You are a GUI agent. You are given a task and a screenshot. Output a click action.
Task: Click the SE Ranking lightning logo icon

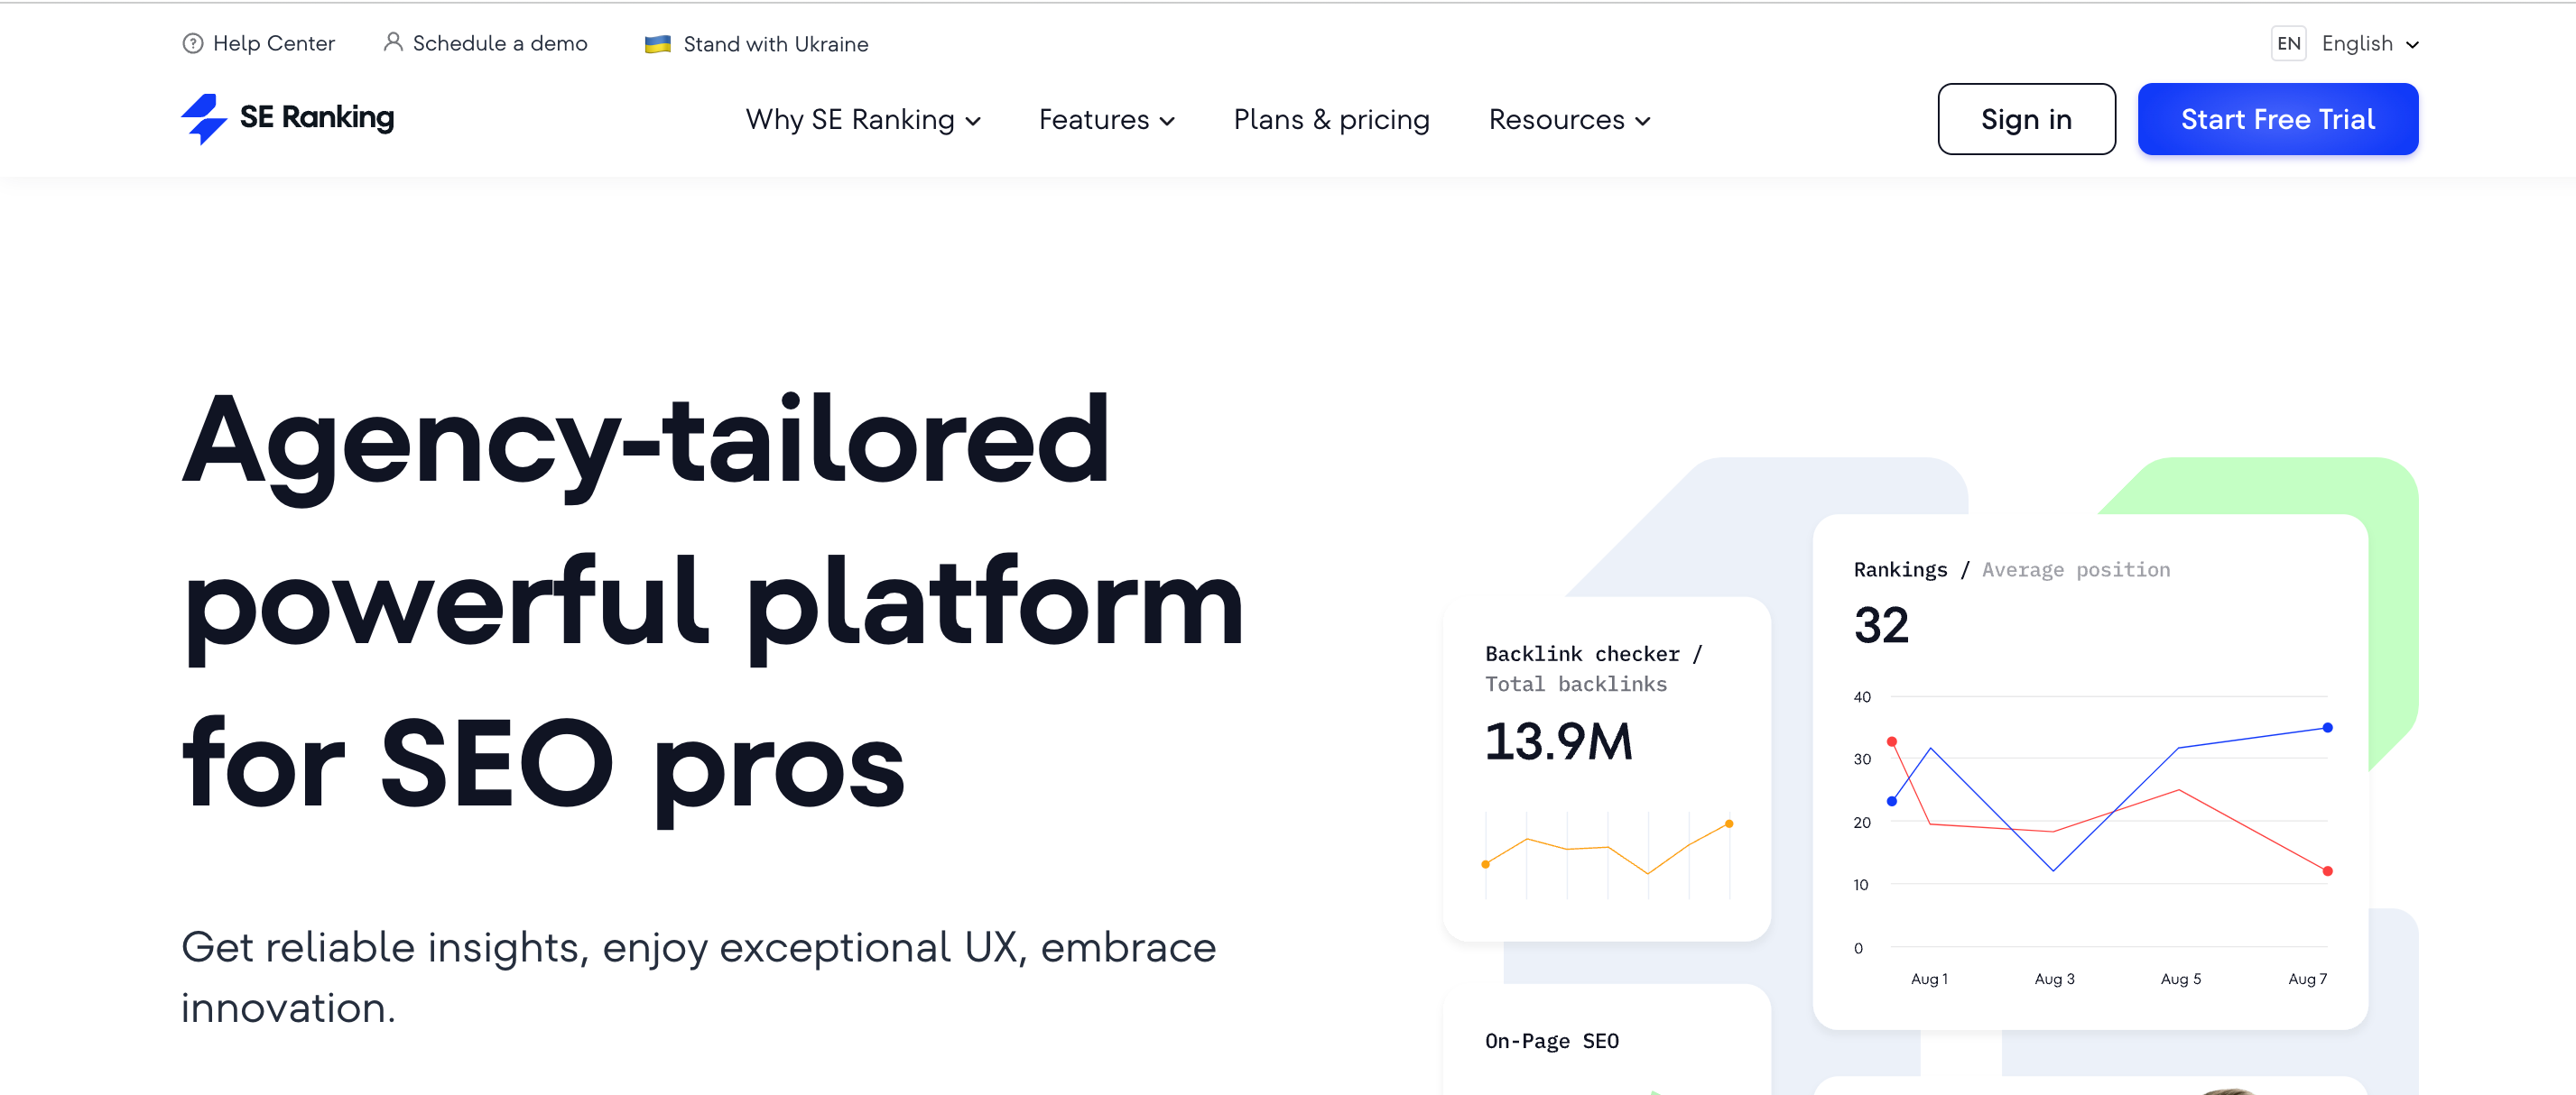(204, 119)
